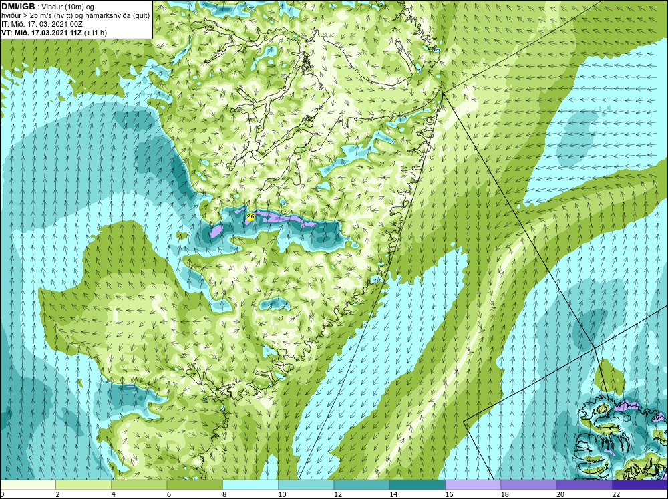Click the legend number 22
The width and height of the screenshot is (668, 499).
pos(616,494)
